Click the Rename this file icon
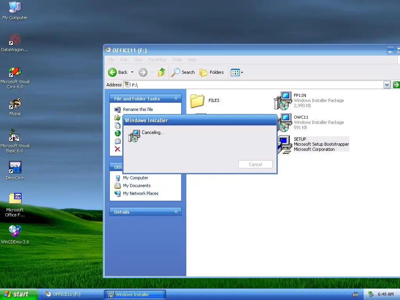The image size is (400, 300). [x=117, y=110]
